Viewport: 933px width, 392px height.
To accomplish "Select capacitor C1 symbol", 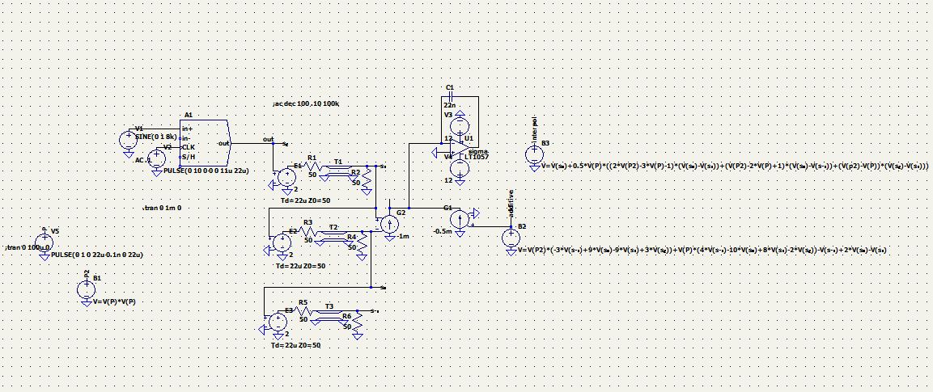I will (x=451, y=96).
